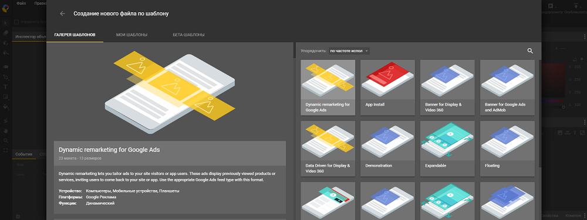This screenshot has width=587, height=220.
Task: Click the T text icon in the lower right panel
Action: (576, 133)
